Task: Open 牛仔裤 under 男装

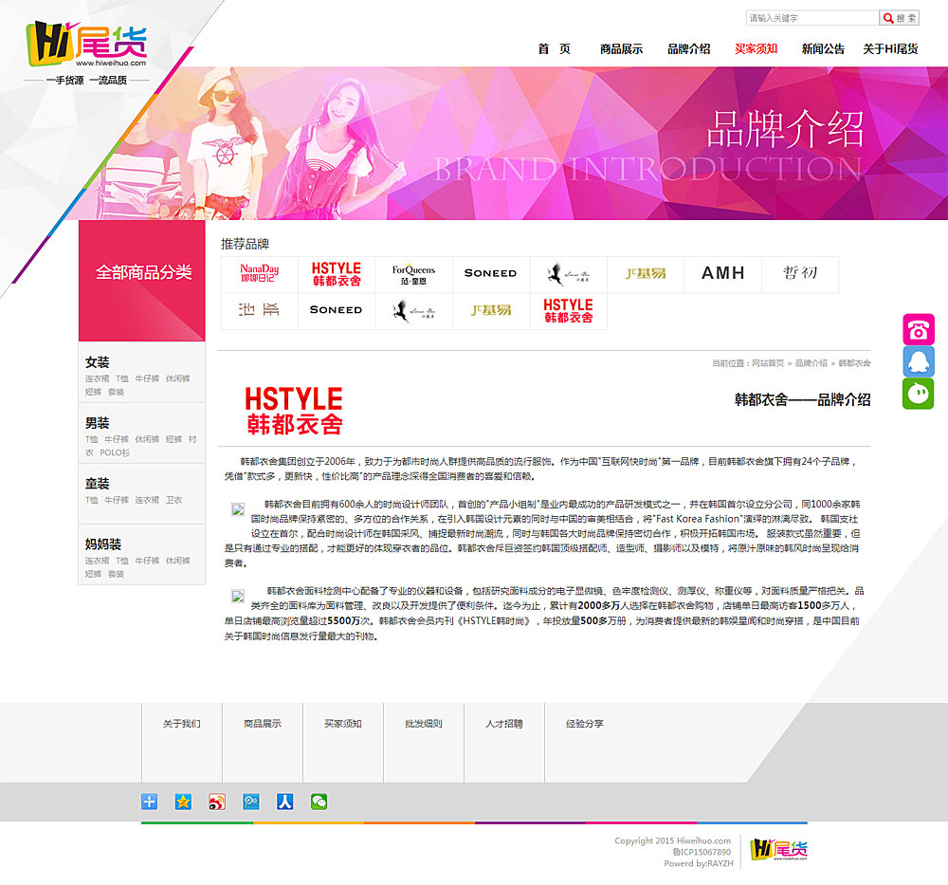Action: [116, 439]
